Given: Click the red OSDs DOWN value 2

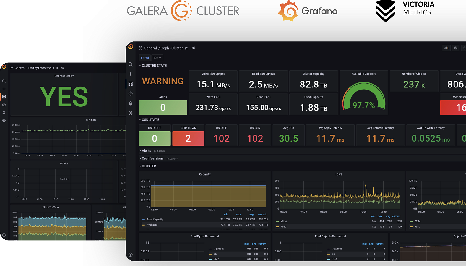Looking at the screenshot, I should click(188, 138).
